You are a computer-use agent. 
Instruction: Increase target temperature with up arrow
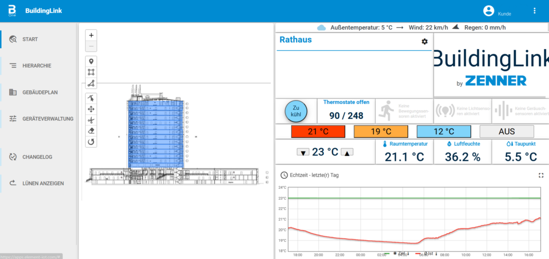tap(347, 153)
